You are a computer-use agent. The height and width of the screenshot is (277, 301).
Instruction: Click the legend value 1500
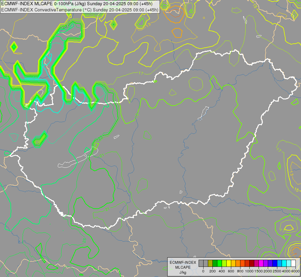click(x=259, y=271)
